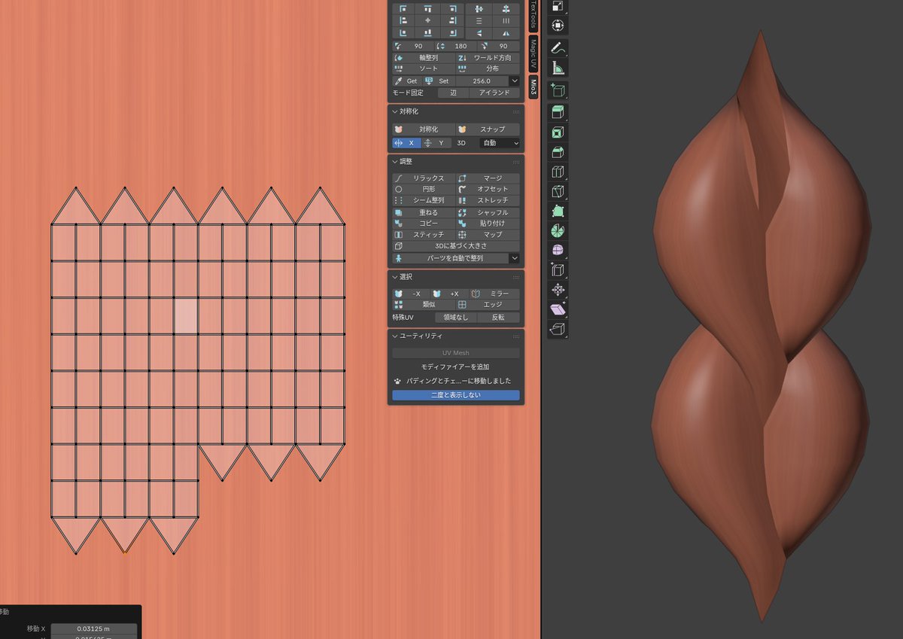Toggle X axis symmetry option

pos(406,143)
